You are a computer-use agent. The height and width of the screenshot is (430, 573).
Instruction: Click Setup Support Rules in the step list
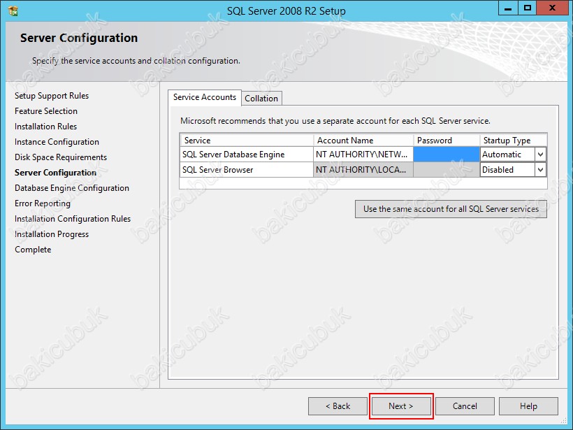[52, 96]
